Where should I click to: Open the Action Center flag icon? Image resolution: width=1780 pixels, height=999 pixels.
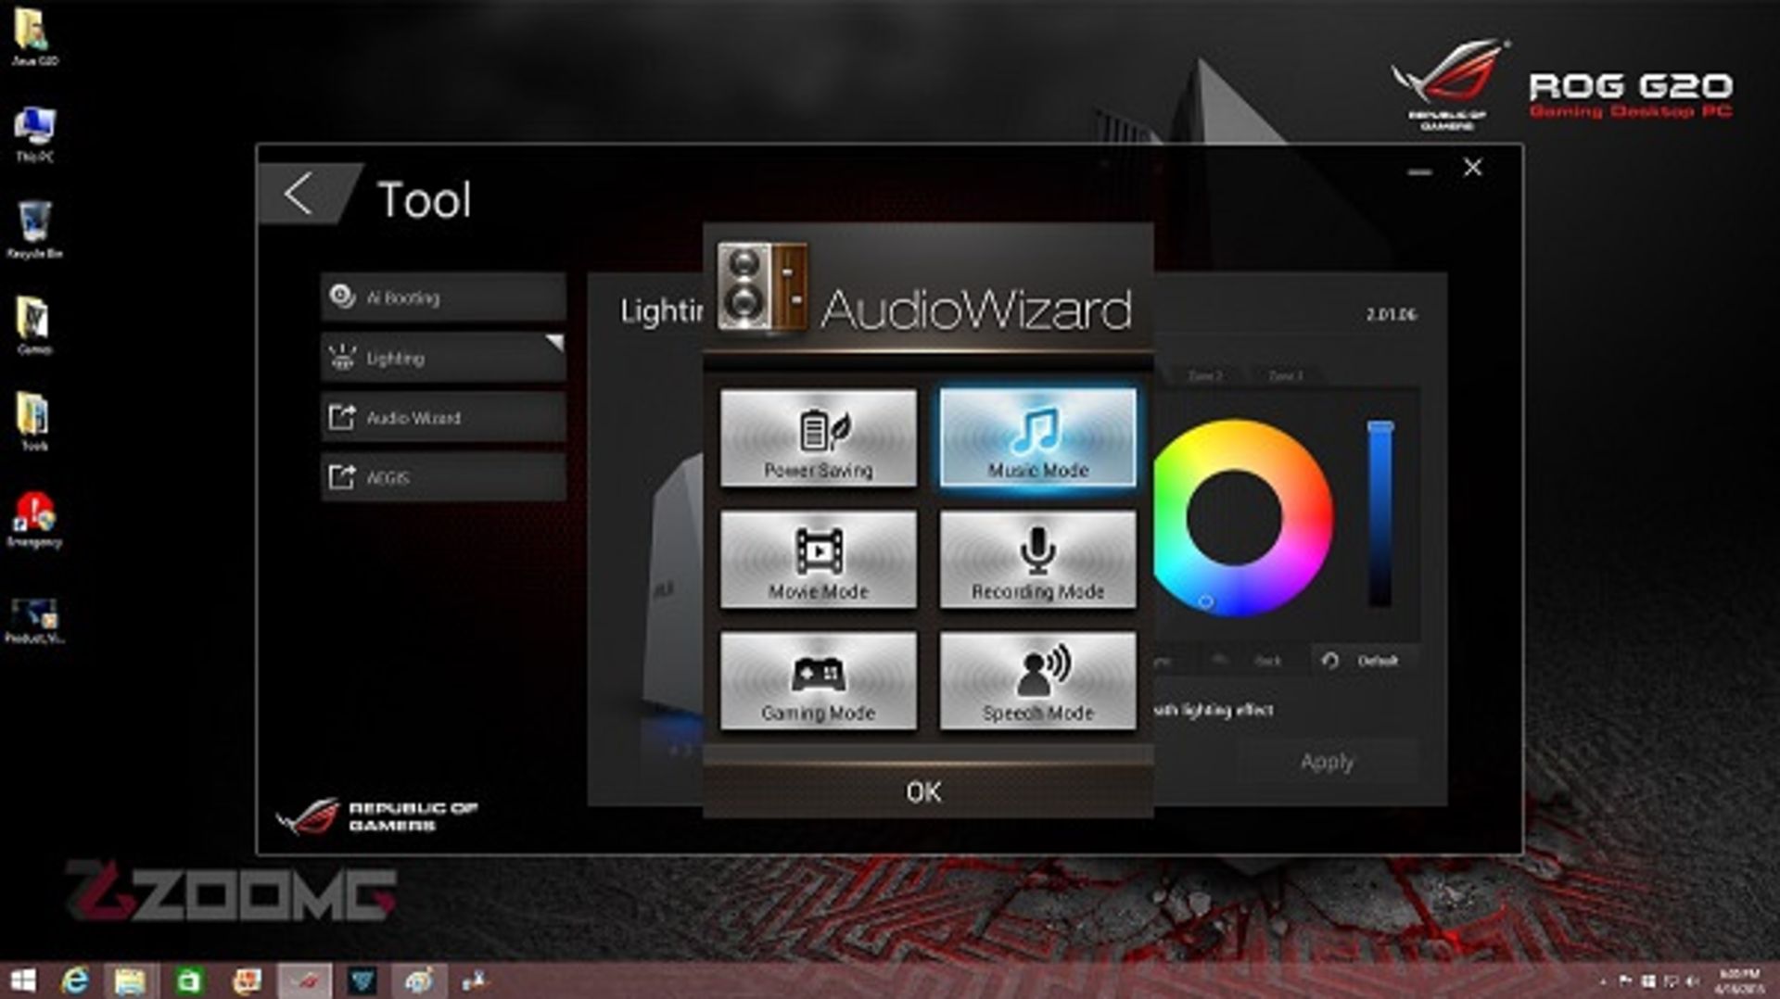pyautogui.click(x=1626, y=980)
